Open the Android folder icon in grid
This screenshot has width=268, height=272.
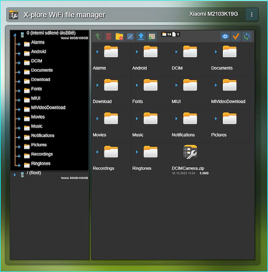(x=150, y=52)
